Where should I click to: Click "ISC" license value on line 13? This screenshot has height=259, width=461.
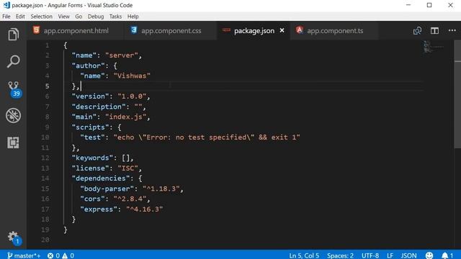click(x=127, y=168)
